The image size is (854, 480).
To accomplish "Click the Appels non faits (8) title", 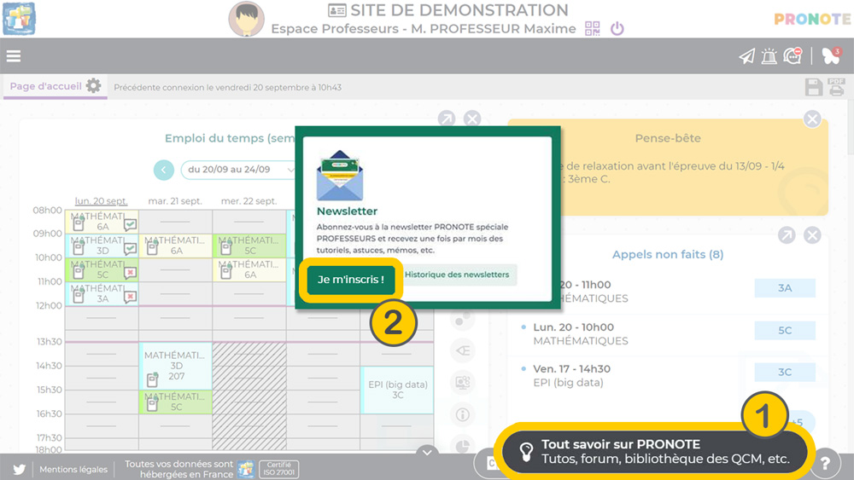I will [668, 254].
